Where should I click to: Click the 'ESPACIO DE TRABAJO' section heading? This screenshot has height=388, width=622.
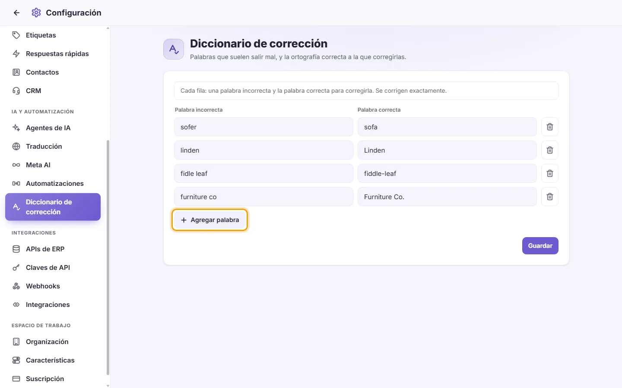(x=41, y=325)
